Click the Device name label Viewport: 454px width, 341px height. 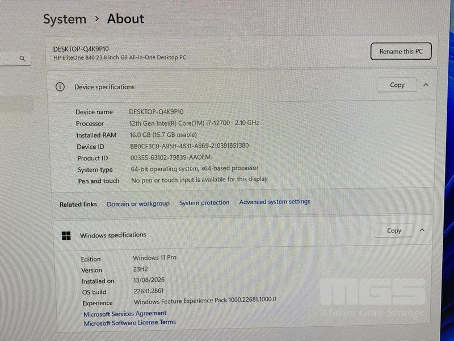click(x=94, y=112)
